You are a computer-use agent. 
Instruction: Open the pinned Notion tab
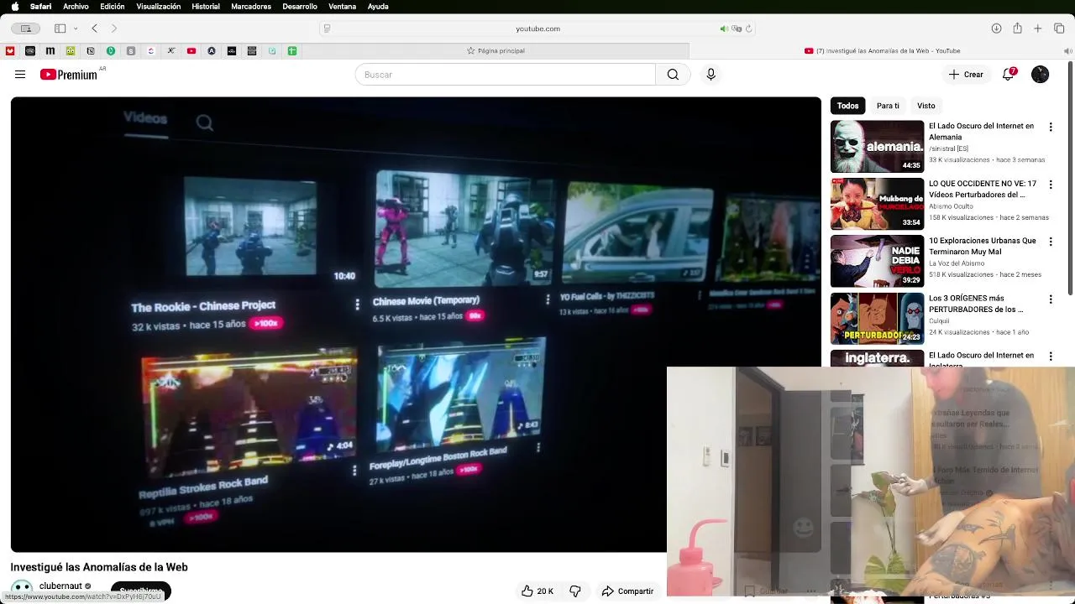[91, 51]
